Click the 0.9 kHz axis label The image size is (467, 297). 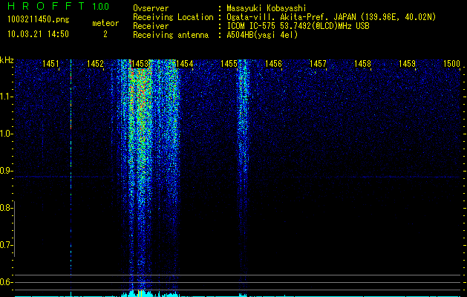[x=6, y=171]
